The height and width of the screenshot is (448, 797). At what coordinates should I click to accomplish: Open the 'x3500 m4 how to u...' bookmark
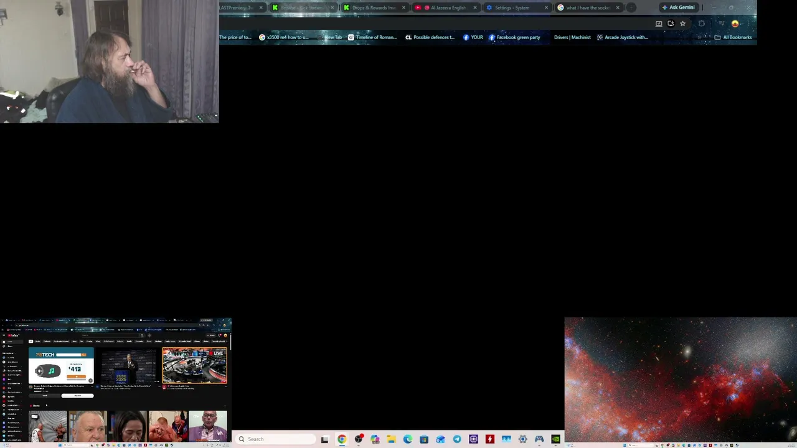284,37
